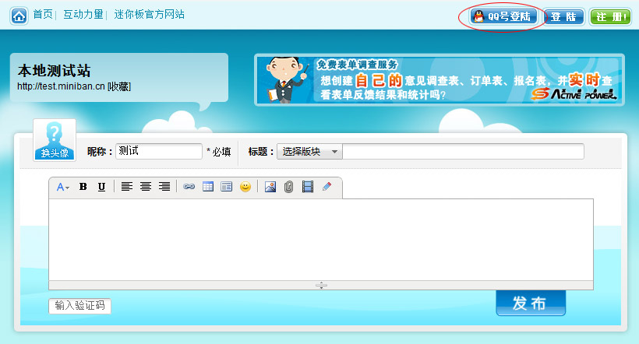The image size is (639, 344).
Task: Align text right in the editor
Action: click(x=164, y=187)
